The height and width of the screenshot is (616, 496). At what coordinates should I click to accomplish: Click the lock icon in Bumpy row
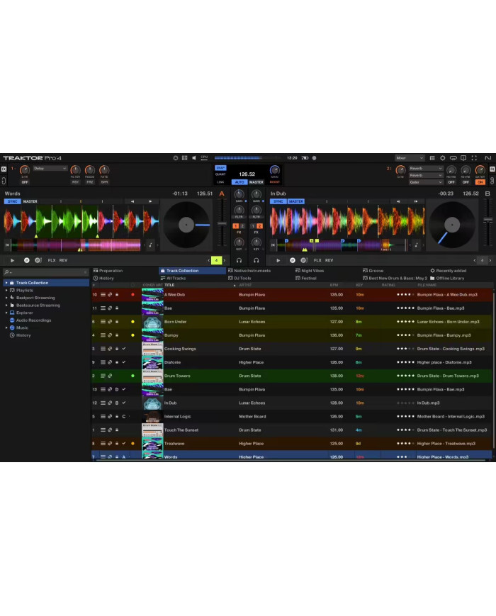coord(117,335)
